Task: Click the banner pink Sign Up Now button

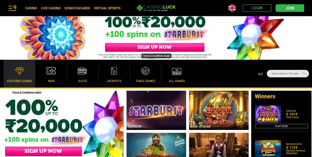Action: (x=155, y=47)
